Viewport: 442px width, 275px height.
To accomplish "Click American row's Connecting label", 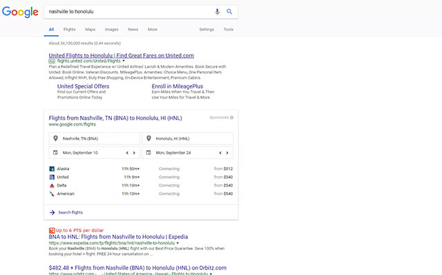I will pyautogui.click(x=169, y=193).
